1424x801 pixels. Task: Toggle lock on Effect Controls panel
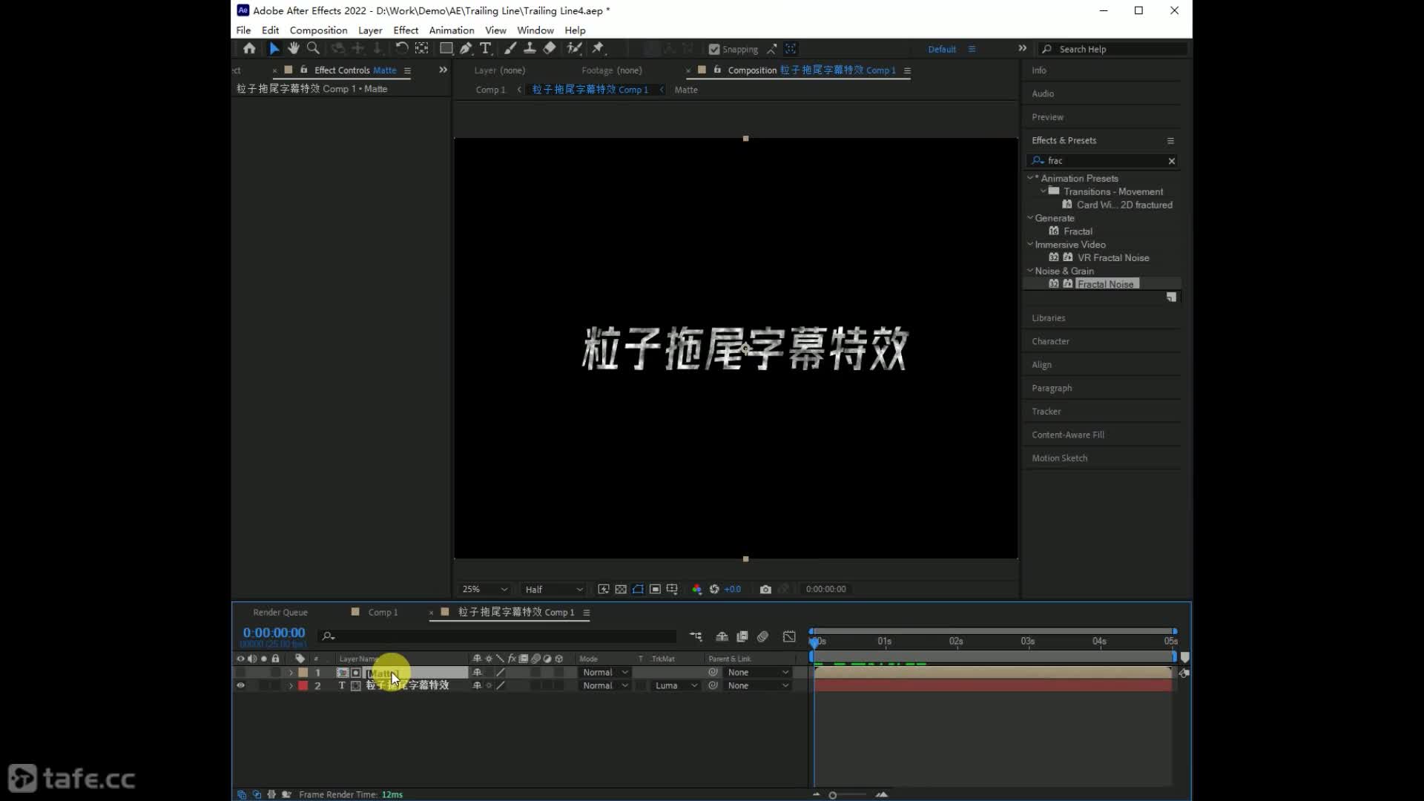coord(304,70)
